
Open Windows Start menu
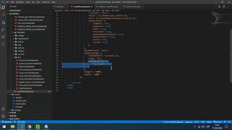(x=4, y=127)
